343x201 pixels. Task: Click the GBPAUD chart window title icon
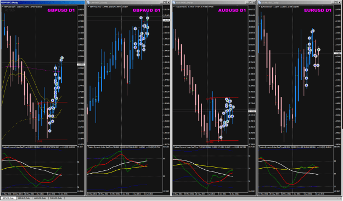tap(88, 2)
